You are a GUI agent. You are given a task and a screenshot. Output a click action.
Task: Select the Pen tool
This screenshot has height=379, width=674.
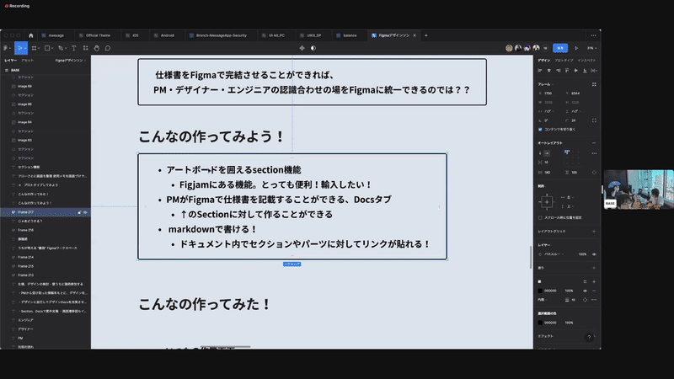[61, 48]
